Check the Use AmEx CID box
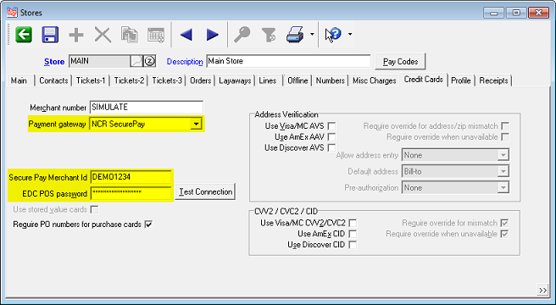 (353, 234)
